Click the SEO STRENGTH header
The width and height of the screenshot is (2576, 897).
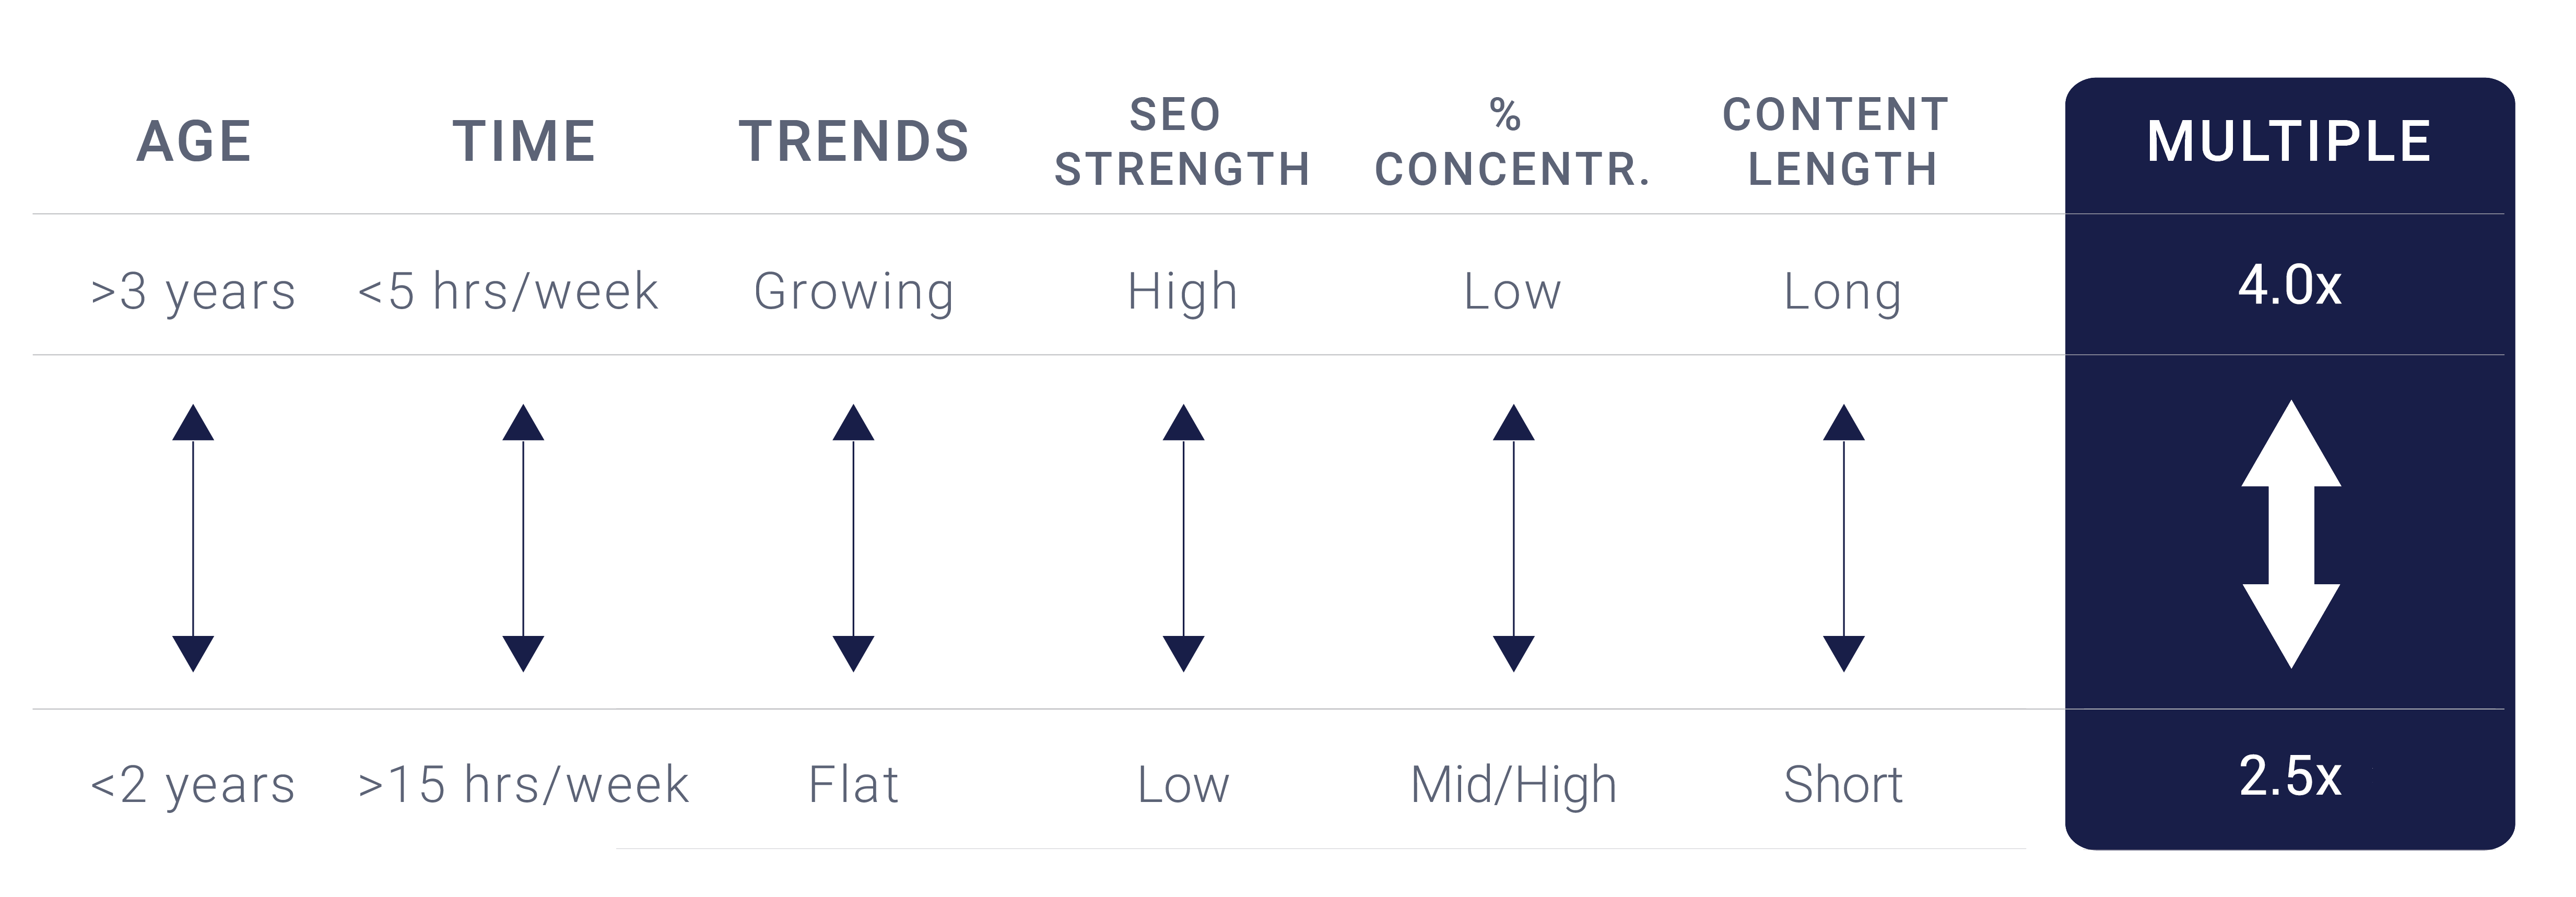(1182, 142)
